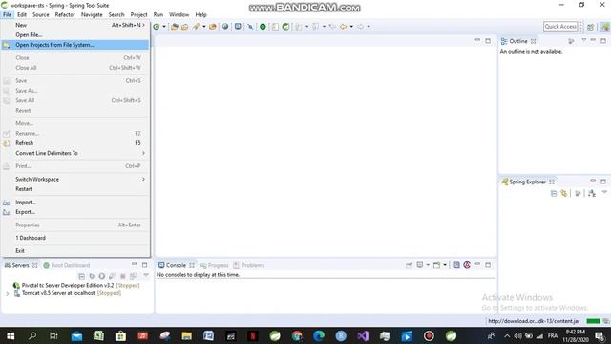Viewport: 611px width, 344px height.
Task: Switch to the Servers tab
Action: coord(20,265)
